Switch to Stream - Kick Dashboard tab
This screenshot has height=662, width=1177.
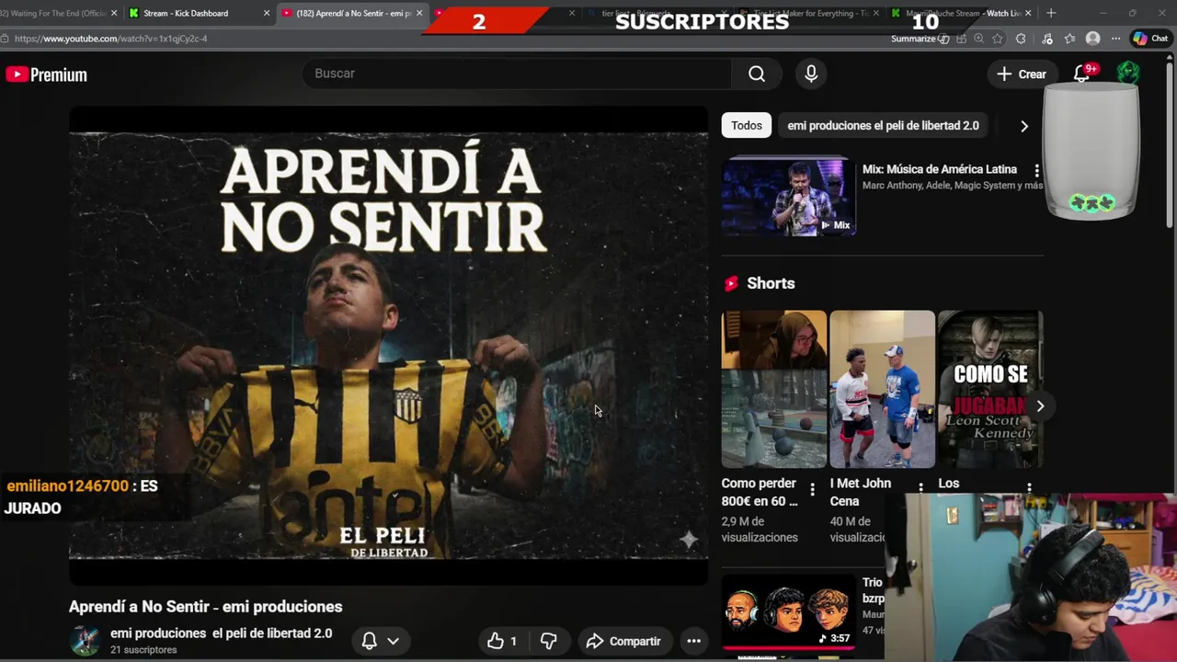[x=191, y=13]
